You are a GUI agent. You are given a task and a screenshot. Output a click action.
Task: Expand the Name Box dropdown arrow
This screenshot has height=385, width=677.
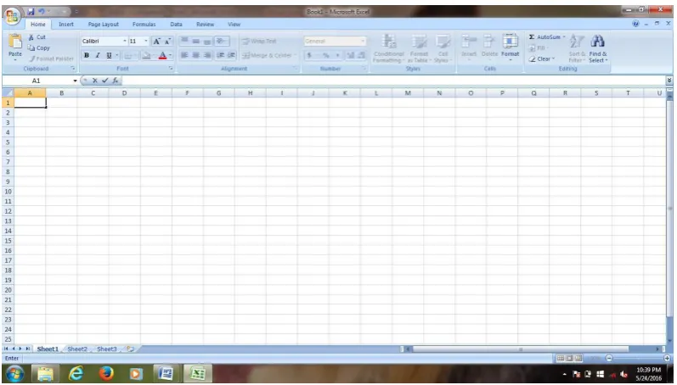click(75, 81)
